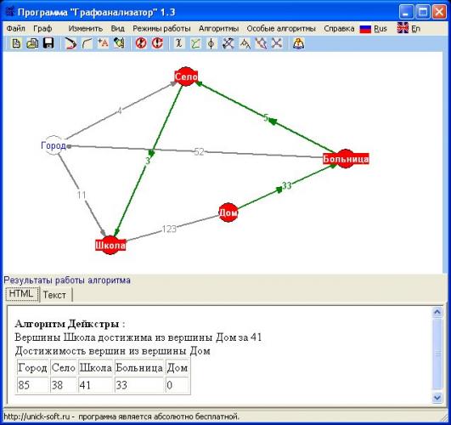The image size is (451, 425).
Task: Expand the Режимы работы menu
Action: coord(161,29)
